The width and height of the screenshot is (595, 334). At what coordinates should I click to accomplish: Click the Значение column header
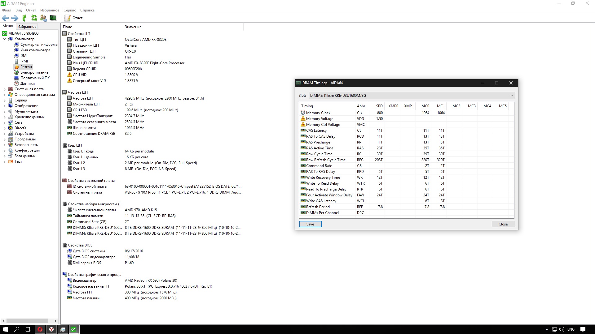pos(133,27)
